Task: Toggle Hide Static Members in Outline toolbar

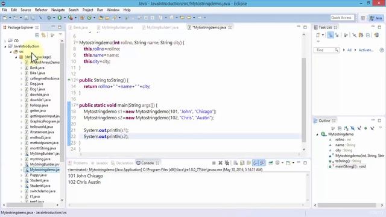Action: pos(359,128)
